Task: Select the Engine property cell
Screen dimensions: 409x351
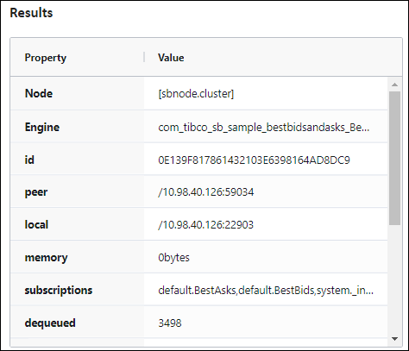Action: click(x=77, y=127)
